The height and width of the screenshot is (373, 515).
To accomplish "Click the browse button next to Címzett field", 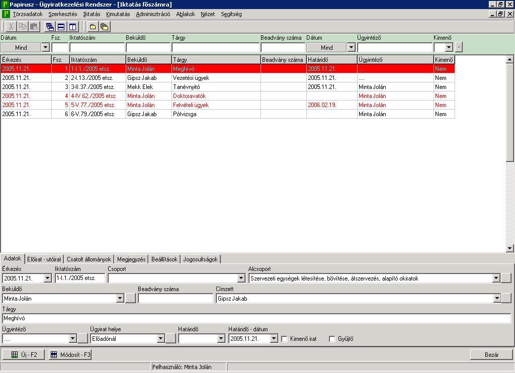I will click(506, 299).
